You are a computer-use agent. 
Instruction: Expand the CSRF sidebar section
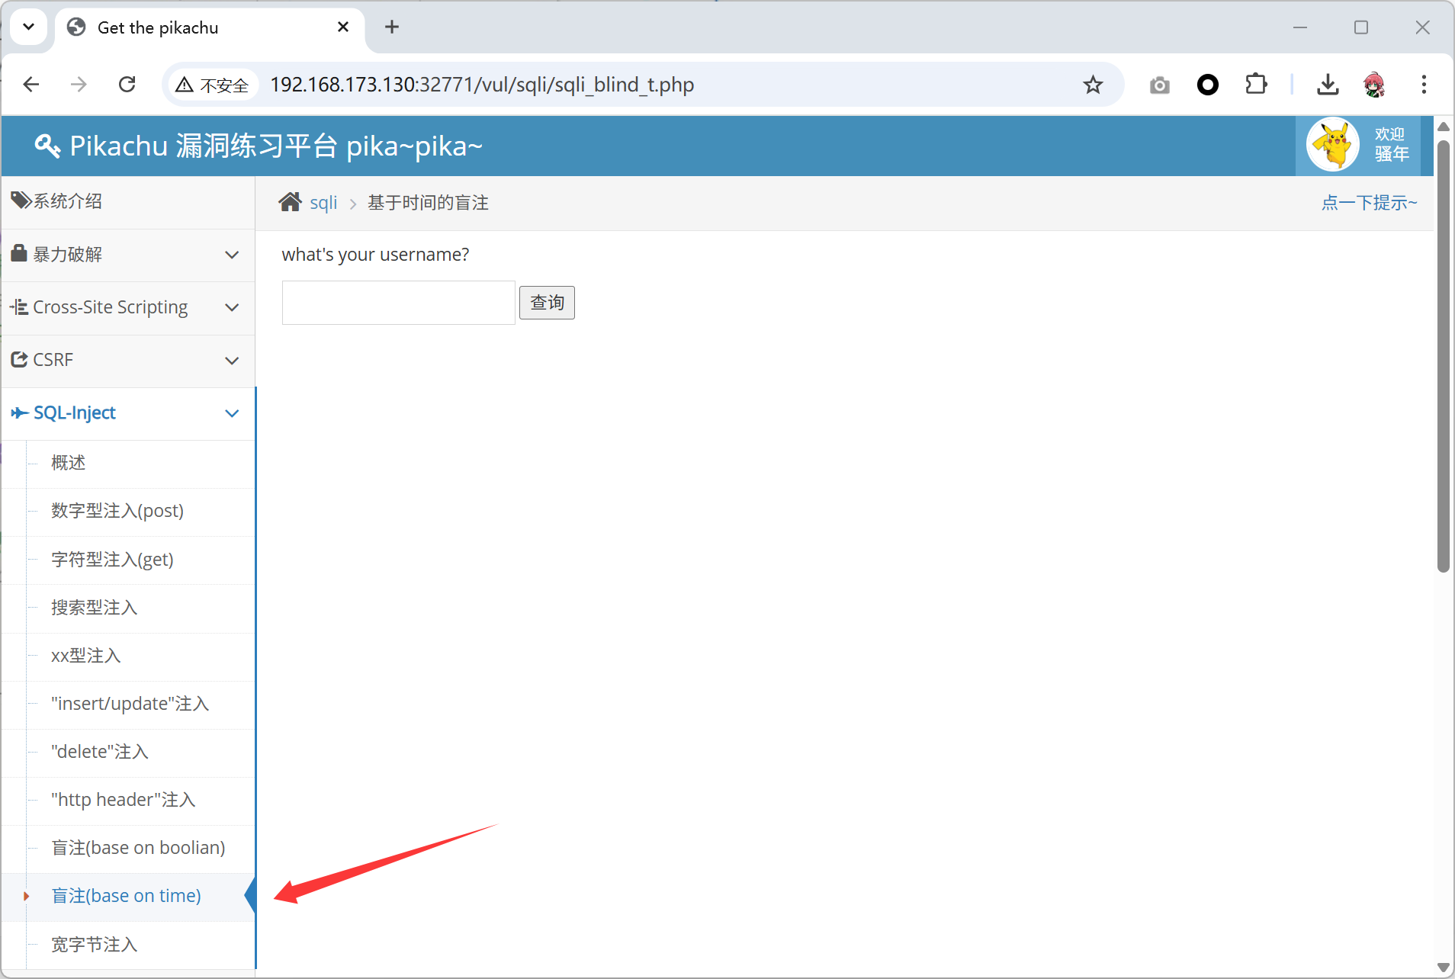tap(127, 360)
